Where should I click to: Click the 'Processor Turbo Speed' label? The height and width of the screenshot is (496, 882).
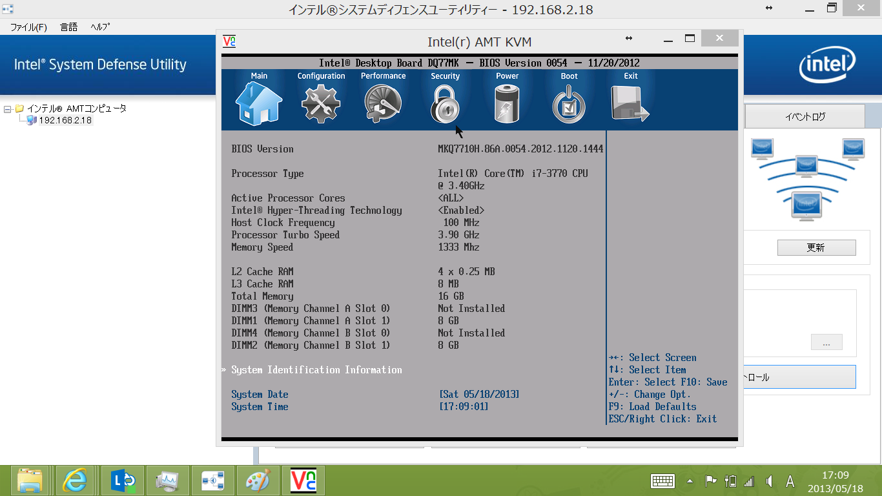pyautogui.click(x=285, y=235)
